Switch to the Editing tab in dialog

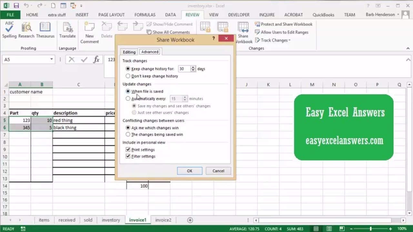coord(129,52)
